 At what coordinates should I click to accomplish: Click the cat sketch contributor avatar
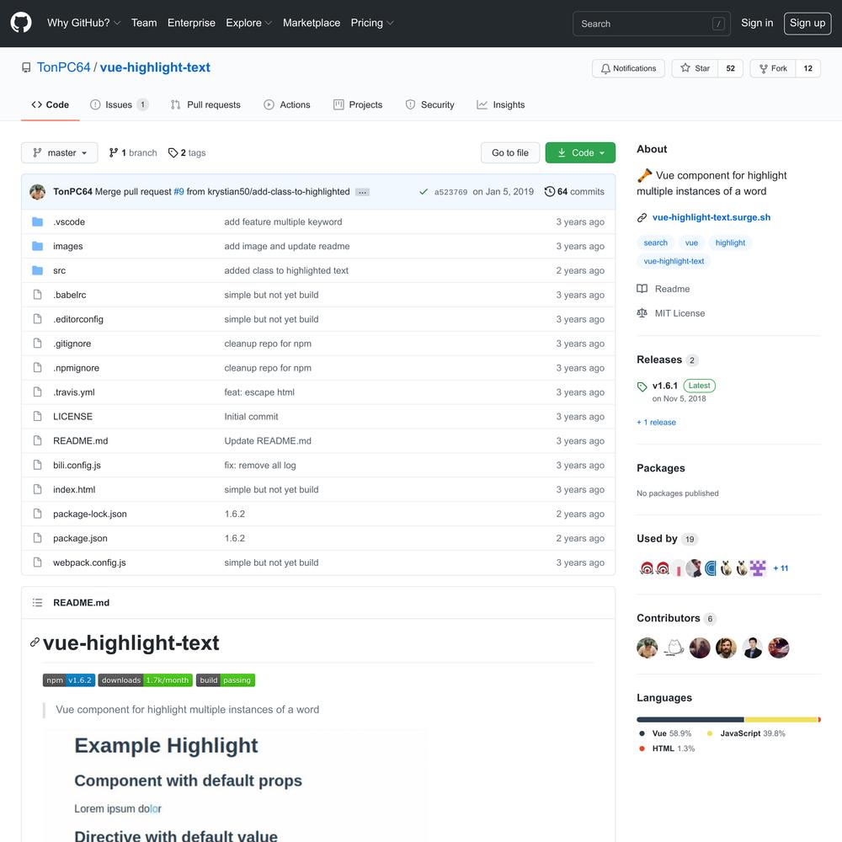click(x=674, y=647)
